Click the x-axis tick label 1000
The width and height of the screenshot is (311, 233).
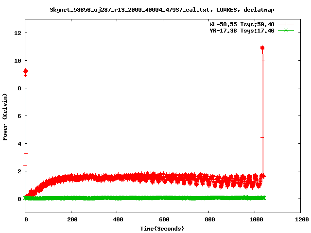pyautogui.click(x=256, y=219)
